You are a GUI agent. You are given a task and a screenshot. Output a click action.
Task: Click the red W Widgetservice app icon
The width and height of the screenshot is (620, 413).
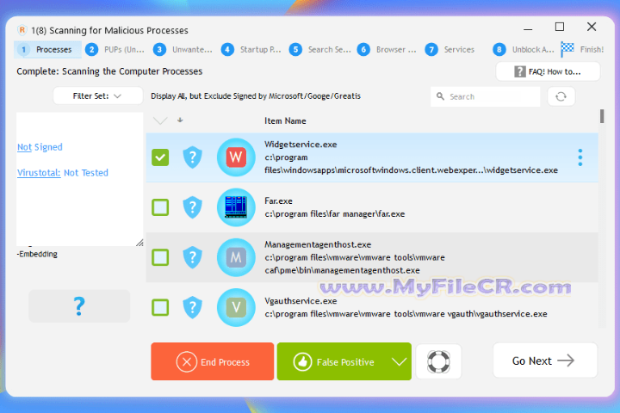click(236, 157)
